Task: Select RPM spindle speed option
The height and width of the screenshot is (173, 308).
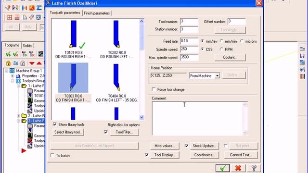Action: (221, 49)
